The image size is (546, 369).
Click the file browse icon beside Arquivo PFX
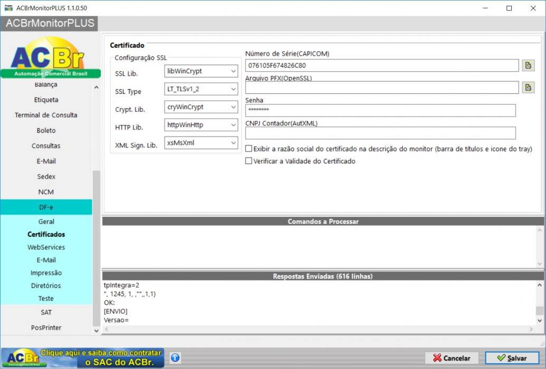528,88
